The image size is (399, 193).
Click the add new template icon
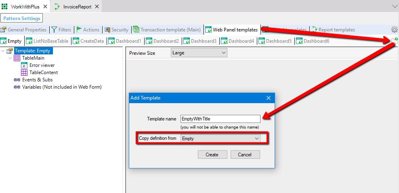pyautogui.click(x=395, y=40)
